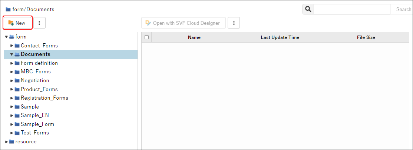Expand the Test_Forms folder arrow
Viewport: 413px width, 150px height.
[x=11, y=133]
